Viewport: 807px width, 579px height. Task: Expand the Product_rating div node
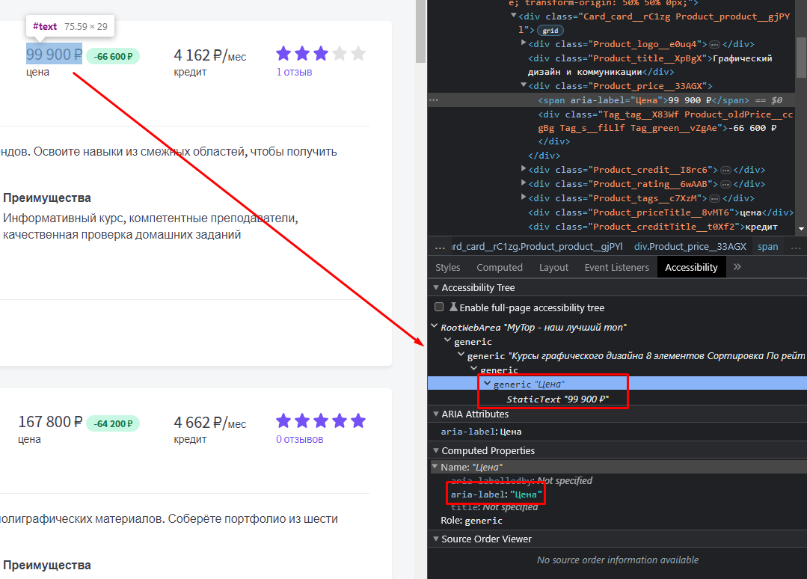[524, 183]
